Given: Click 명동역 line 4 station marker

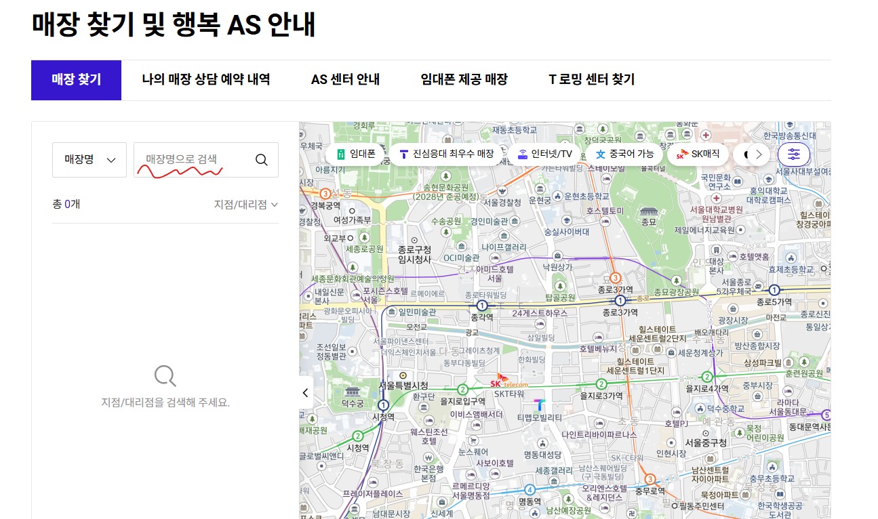Looking at the screenshot, I should coord(529,490).
